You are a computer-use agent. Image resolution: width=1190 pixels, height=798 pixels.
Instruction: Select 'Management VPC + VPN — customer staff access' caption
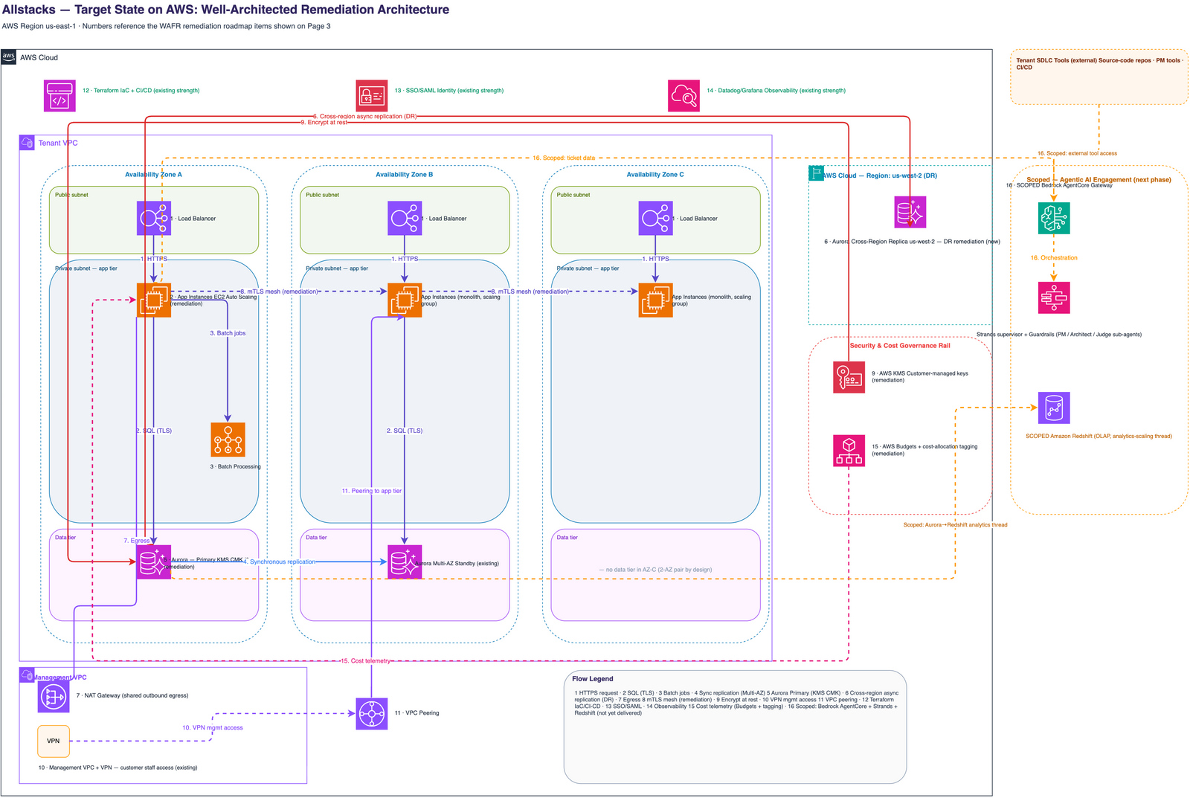pyautogui.click(x=118, y=768)
